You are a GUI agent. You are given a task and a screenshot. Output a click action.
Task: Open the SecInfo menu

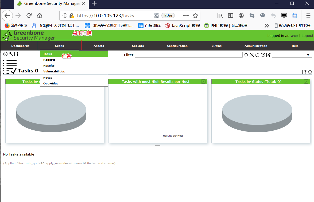point(138,46)
